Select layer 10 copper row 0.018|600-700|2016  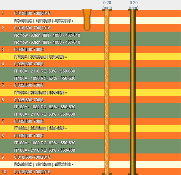tap(90, 172)
